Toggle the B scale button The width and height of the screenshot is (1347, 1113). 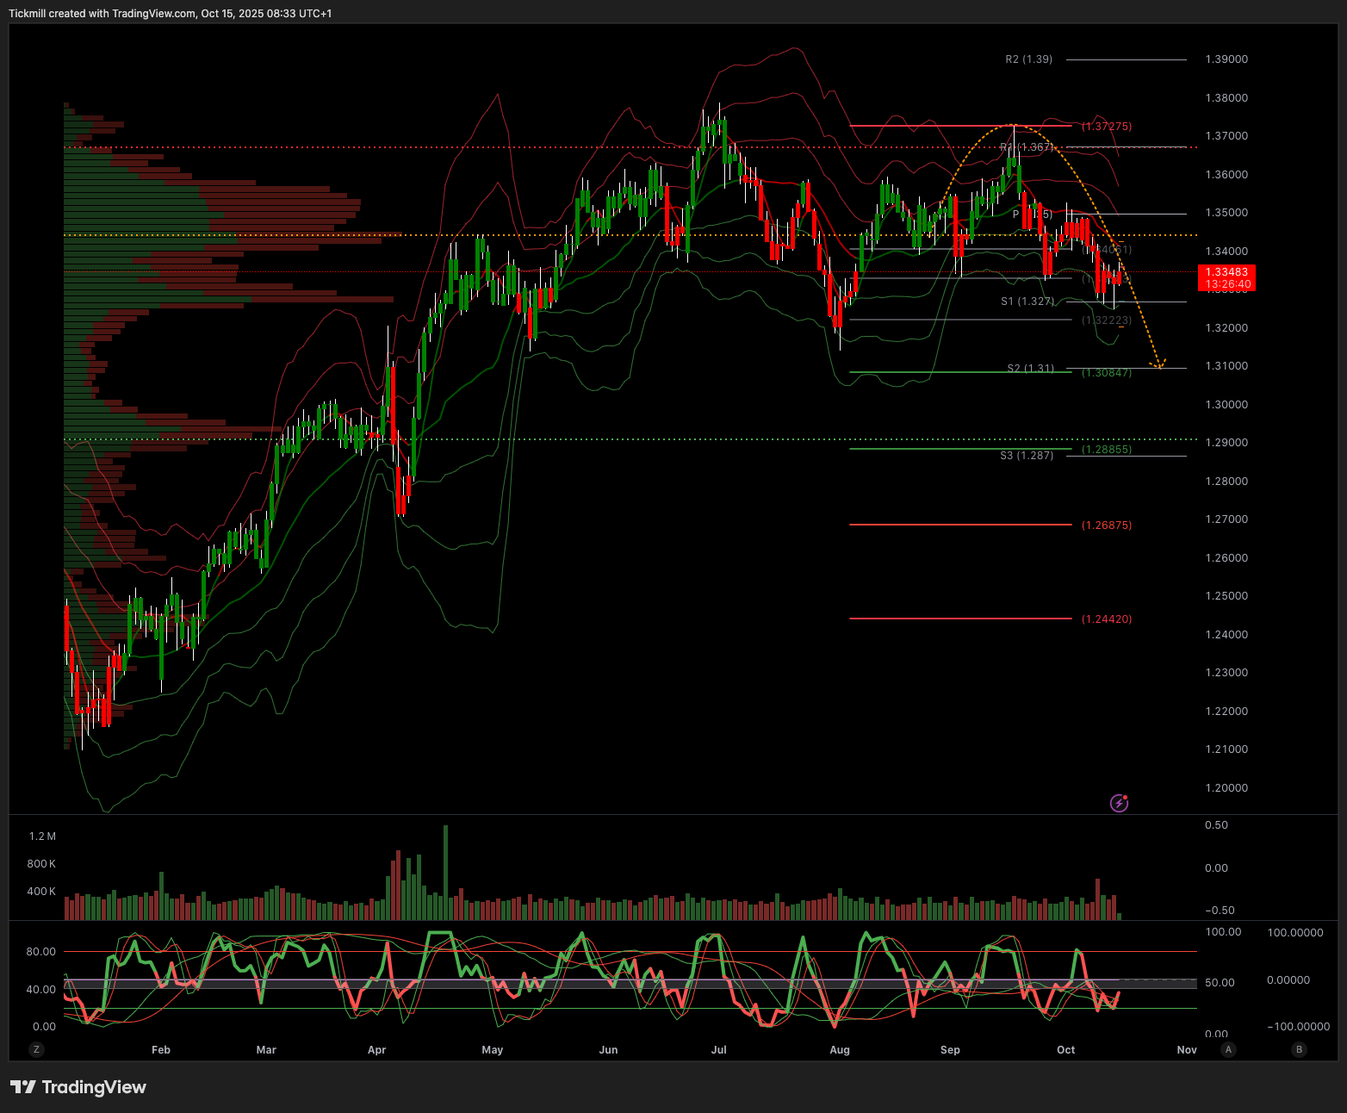coord(1299,1049)
